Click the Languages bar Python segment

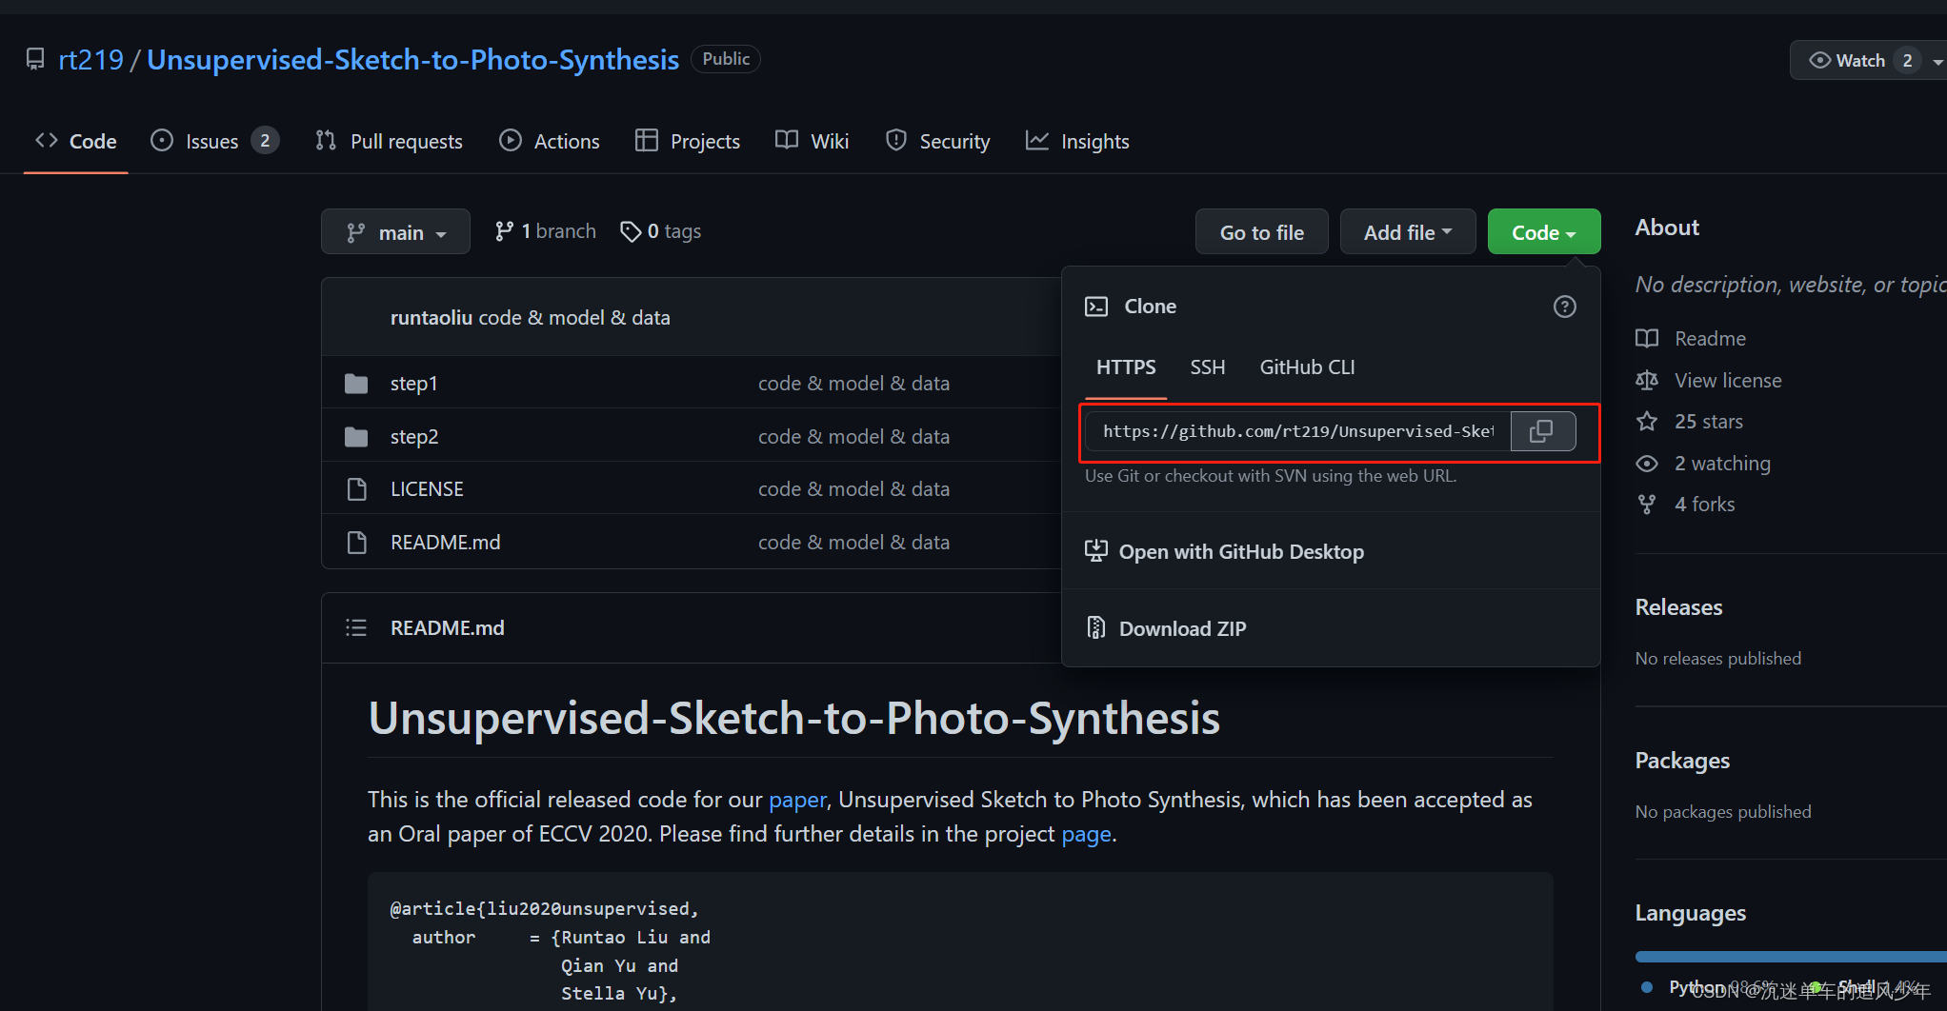(x=1791, y=957)
